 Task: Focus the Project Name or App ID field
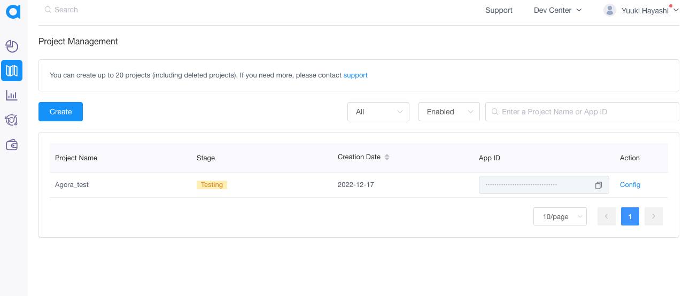(x=585, y=112)
